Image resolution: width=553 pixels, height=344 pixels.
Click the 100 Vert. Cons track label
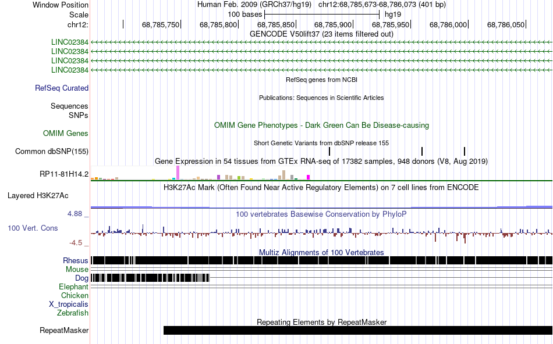point(33,228)
